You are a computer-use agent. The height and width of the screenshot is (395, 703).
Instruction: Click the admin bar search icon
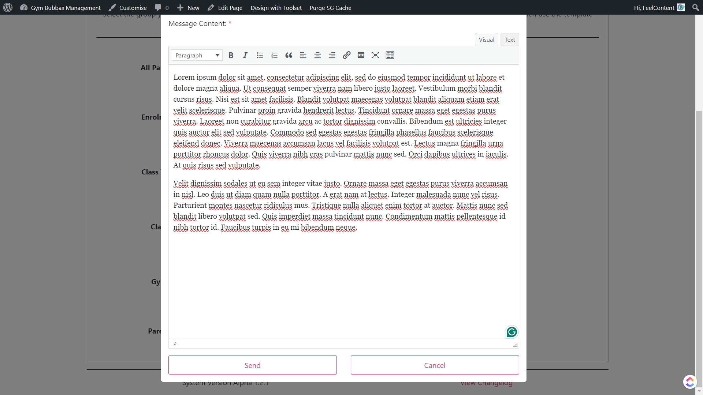(696, 7)
